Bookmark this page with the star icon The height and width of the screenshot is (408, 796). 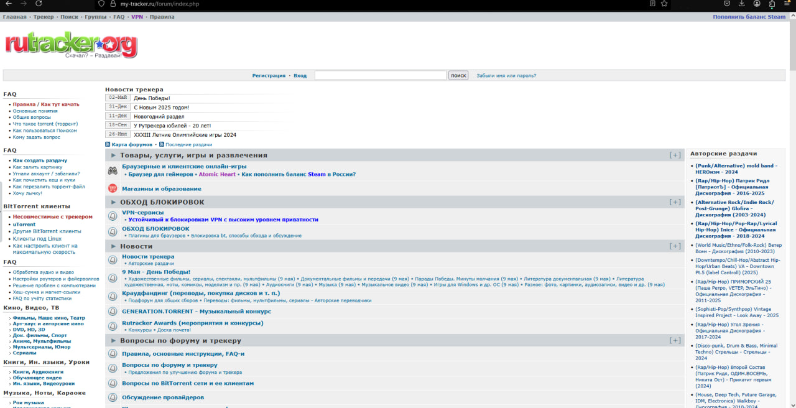coord(664,4)
